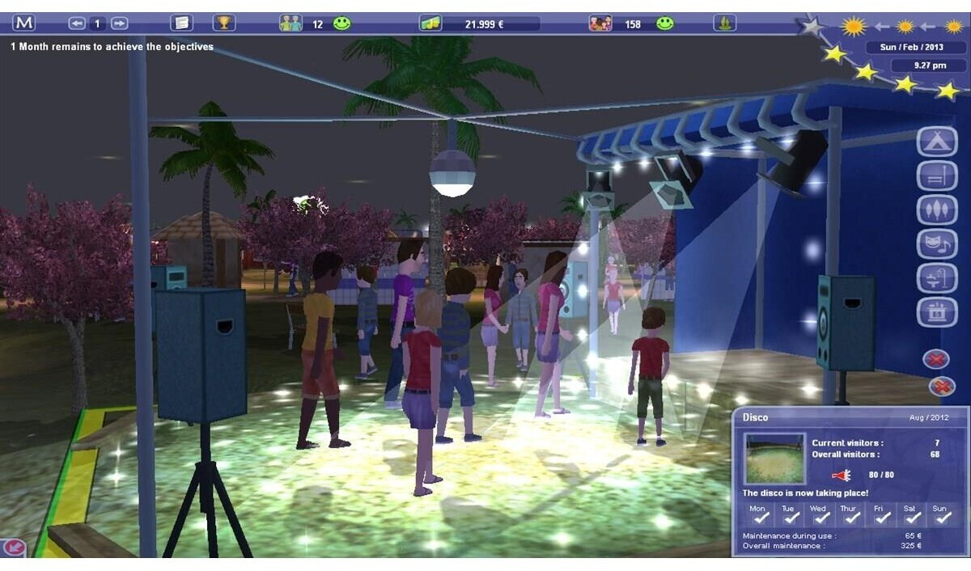
Task: Select the mask and music entertainment category
Action: (937, 243)
